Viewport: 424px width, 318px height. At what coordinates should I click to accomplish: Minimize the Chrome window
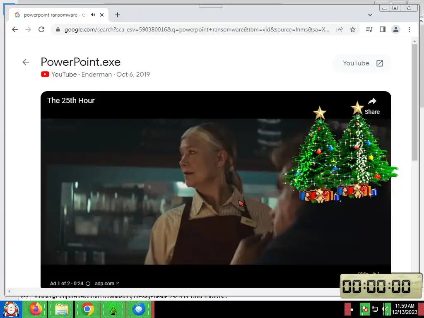click(385, 8)
